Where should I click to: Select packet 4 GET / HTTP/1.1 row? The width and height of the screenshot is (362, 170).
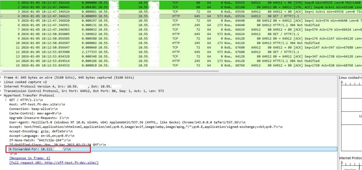point(181,16)
